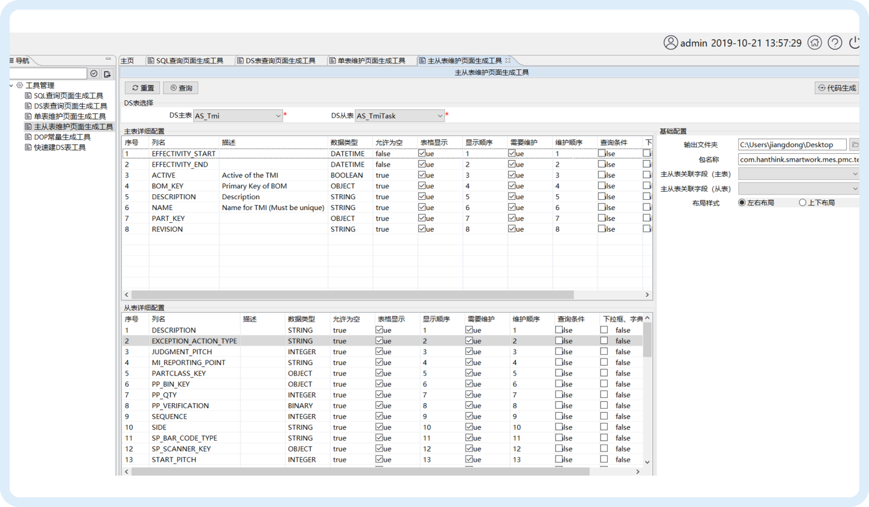
Task: Switch to the SQL查询页面生成工具 tab
Action: coord(185,60)
